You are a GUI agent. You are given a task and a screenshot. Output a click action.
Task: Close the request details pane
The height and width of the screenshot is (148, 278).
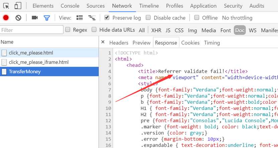click(103, 42)
